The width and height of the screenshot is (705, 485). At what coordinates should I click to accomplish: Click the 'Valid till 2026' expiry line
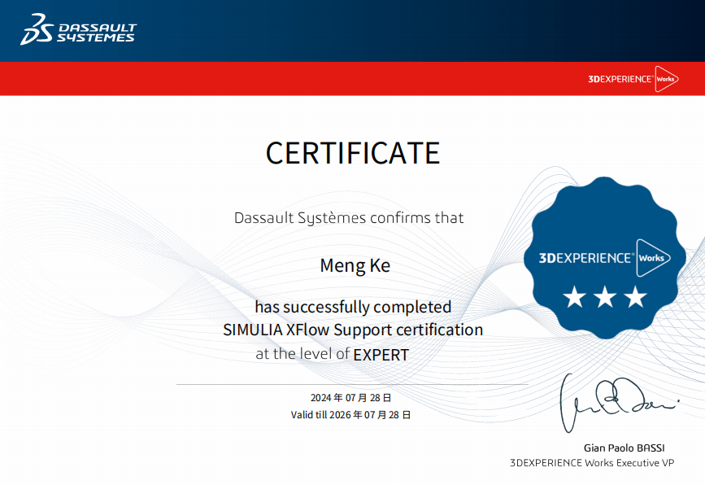(350, 415)
